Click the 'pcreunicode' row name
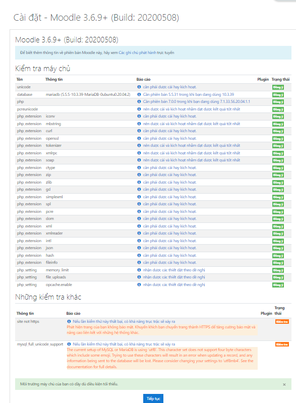 27,109
